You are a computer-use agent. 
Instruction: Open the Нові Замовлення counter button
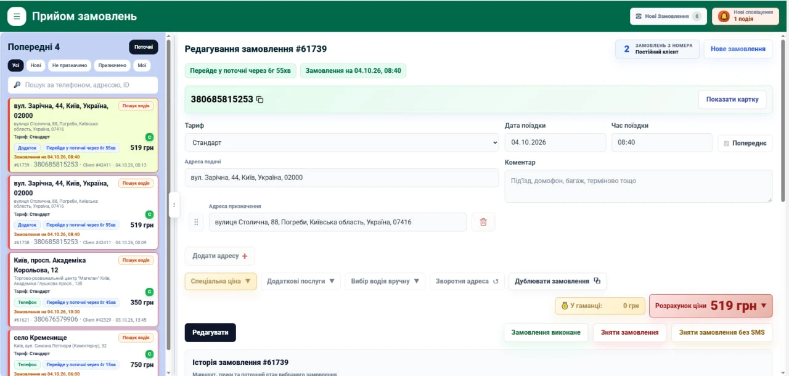668,17
